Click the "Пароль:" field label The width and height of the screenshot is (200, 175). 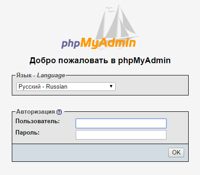click(x=28, y=133)
